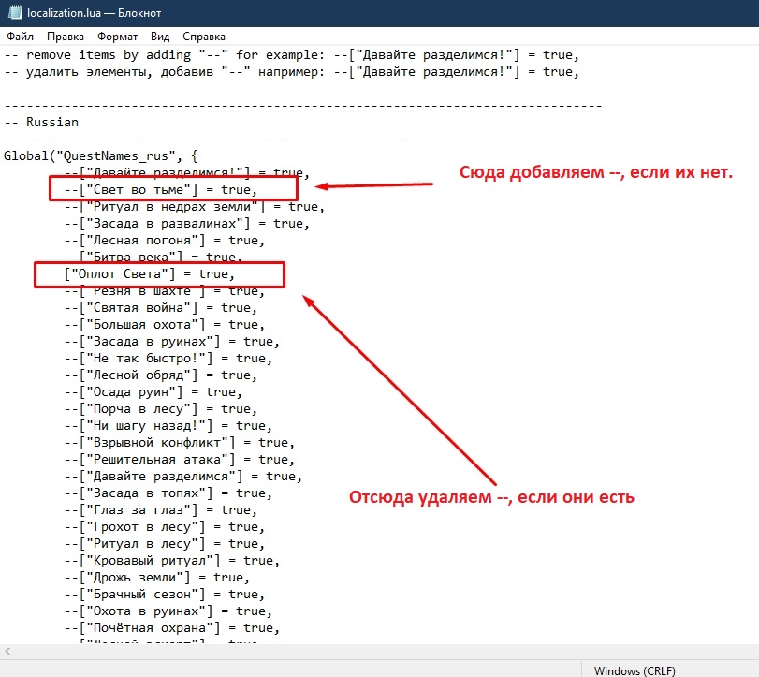Click the Notepad icon in the title bar
This screenshot has height=677, width=759.
click(x=13, y=12)
